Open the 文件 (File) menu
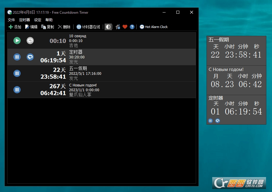Screen dimensions: 272x192 point(11,20)
